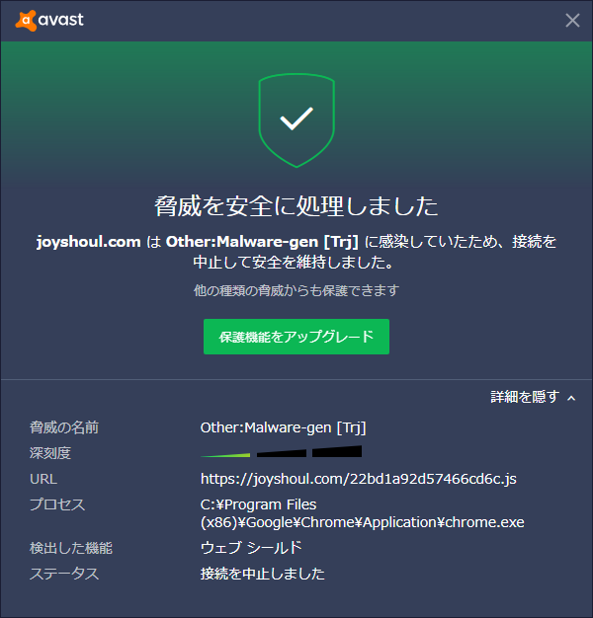The image size is (593, 618).
Task: Click 他の種類の脅威からも保護できます text
Action: (x=296, y=291)
